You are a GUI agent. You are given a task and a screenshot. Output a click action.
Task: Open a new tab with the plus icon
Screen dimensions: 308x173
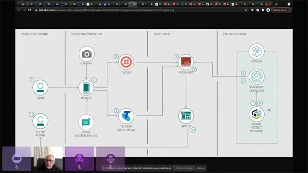pos(276,4)
